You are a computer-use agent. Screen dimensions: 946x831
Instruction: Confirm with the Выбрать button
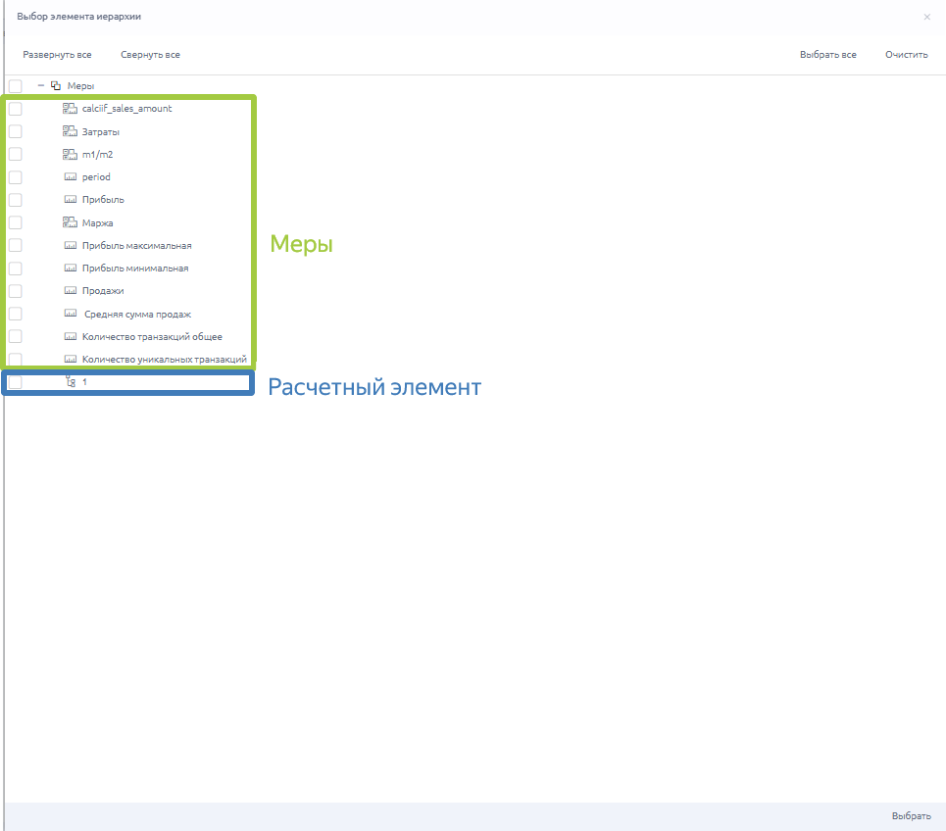[x=911, y=815]
